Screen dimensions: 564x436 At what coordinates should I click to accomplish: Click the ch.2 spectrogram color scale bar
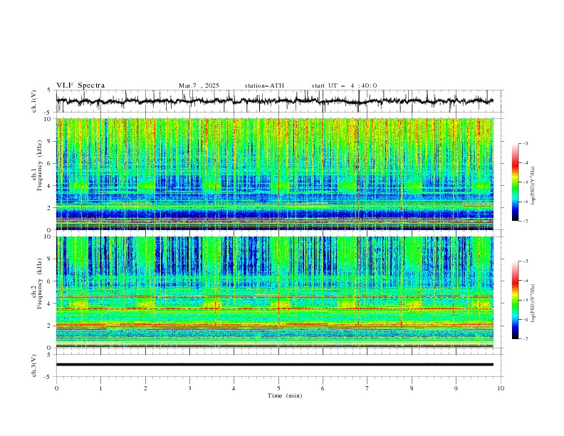(x=515, y=300)
